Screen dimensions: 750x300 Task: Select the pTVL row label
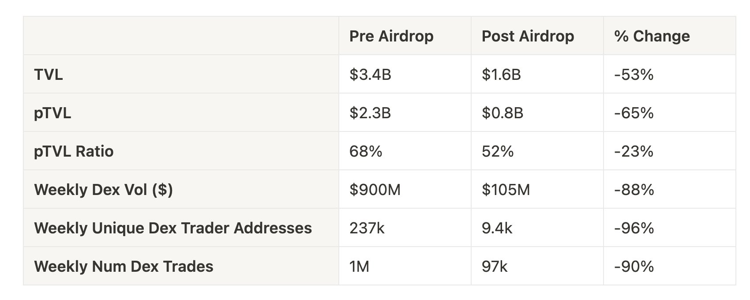[x=52, y=113]
